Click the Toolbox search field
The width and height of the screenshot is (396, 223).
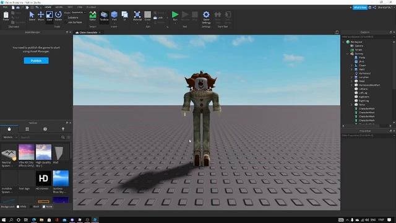pos(40,137)
